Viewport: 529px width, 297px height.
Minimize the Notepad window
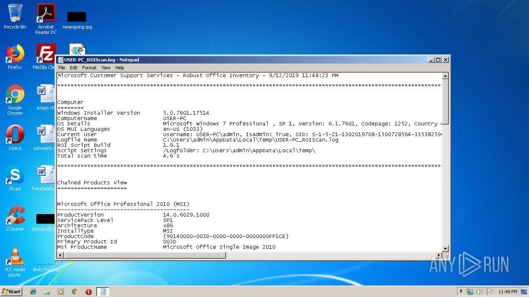point(431,60)
